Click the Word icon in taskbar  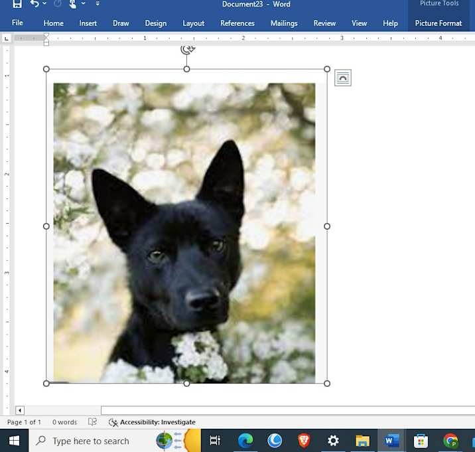coord(391,441)
